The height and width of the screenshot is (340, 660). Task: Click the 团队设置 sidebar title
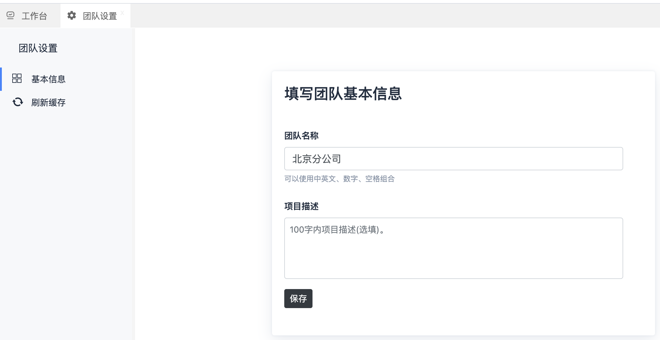[x=38, y=48]
